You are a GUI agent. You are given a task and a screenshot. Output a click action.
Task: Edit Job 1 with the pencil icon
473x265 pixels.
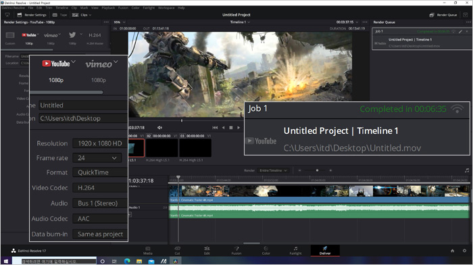(x=460, y=31)
